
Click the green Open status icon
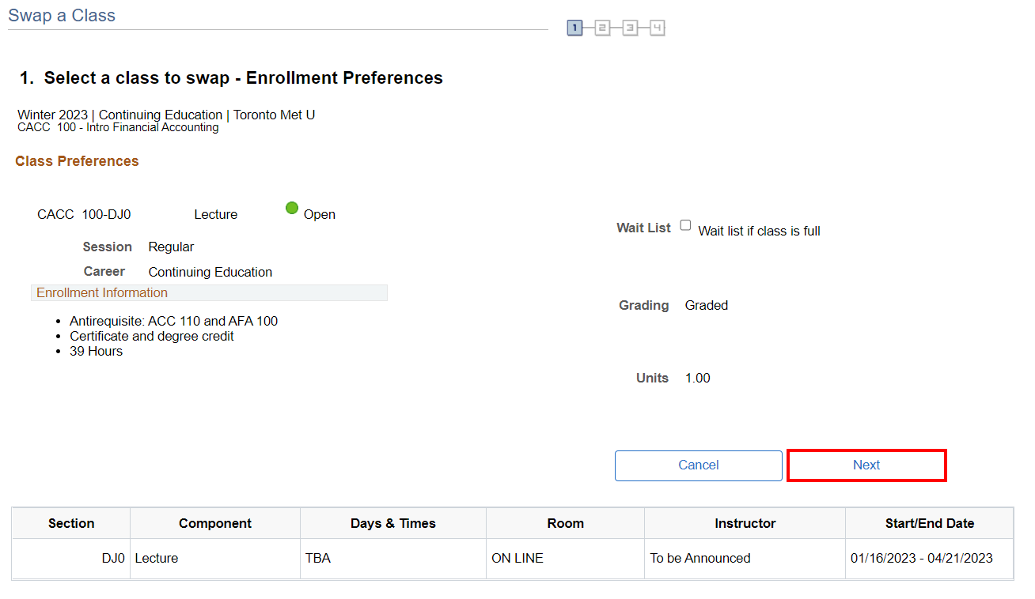[292, 208]
